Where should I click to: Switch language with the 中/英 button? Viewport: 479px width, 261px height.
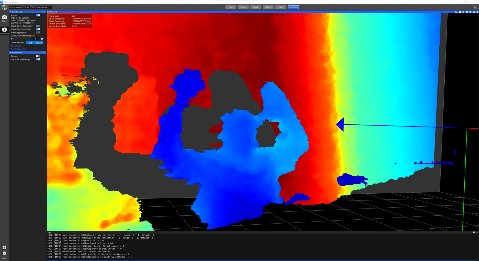(4, 258)
